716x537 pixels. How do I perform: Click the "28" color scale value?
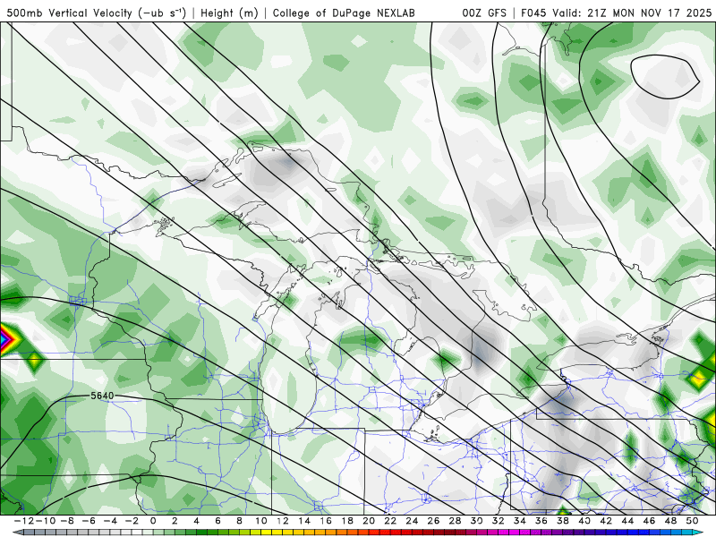click(455, 521)
